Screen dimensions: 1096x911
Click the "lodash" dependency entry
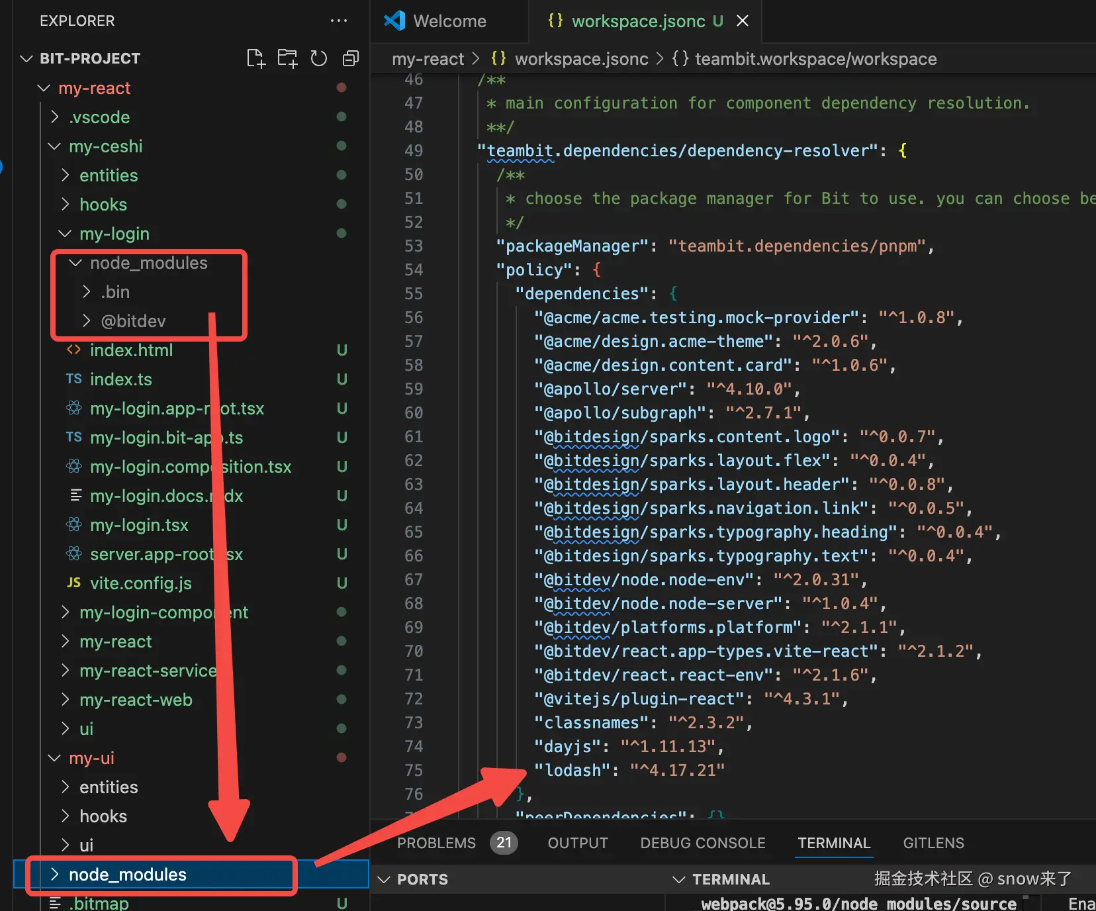click(629, 771)
